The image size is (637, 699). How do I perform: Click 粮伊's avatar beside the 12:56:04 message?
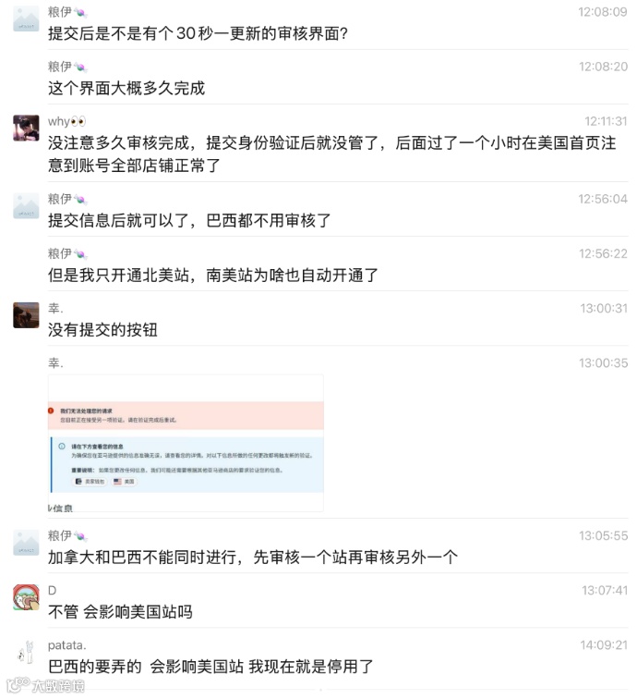26,205
